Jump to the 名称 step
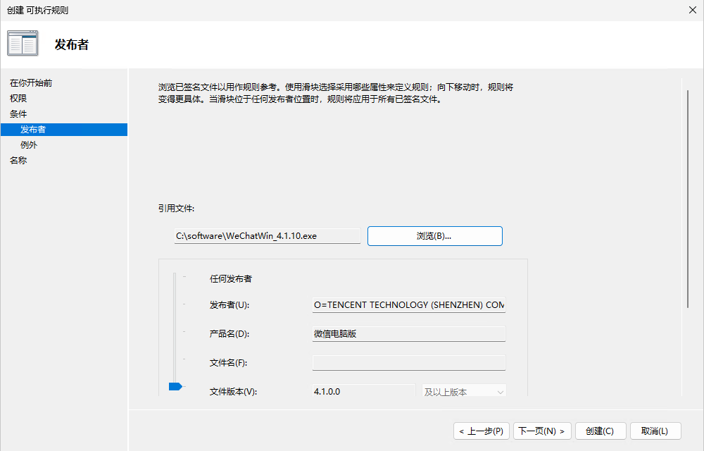Image resolution: width=704 pixels, height=451 pixels. coord(18,161)
